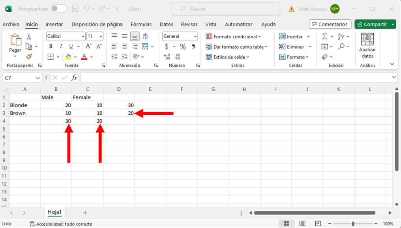401x228 pixels.
Task: Toggle Bold formatting
Action: pyautogui.click(x=51, y=47)
